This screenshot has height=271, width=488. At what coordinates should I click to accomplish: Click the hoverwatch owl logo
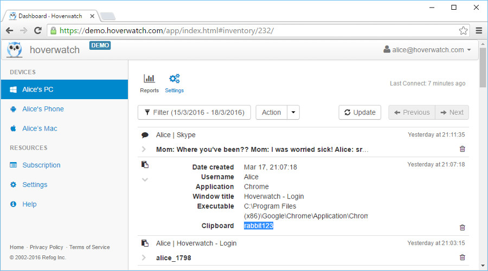[15, 50]
